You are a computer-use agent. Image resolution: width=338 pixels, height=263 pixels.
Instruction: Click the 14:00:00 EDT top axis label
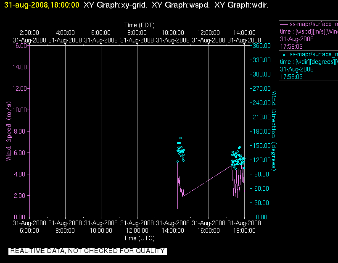[244, 33]
